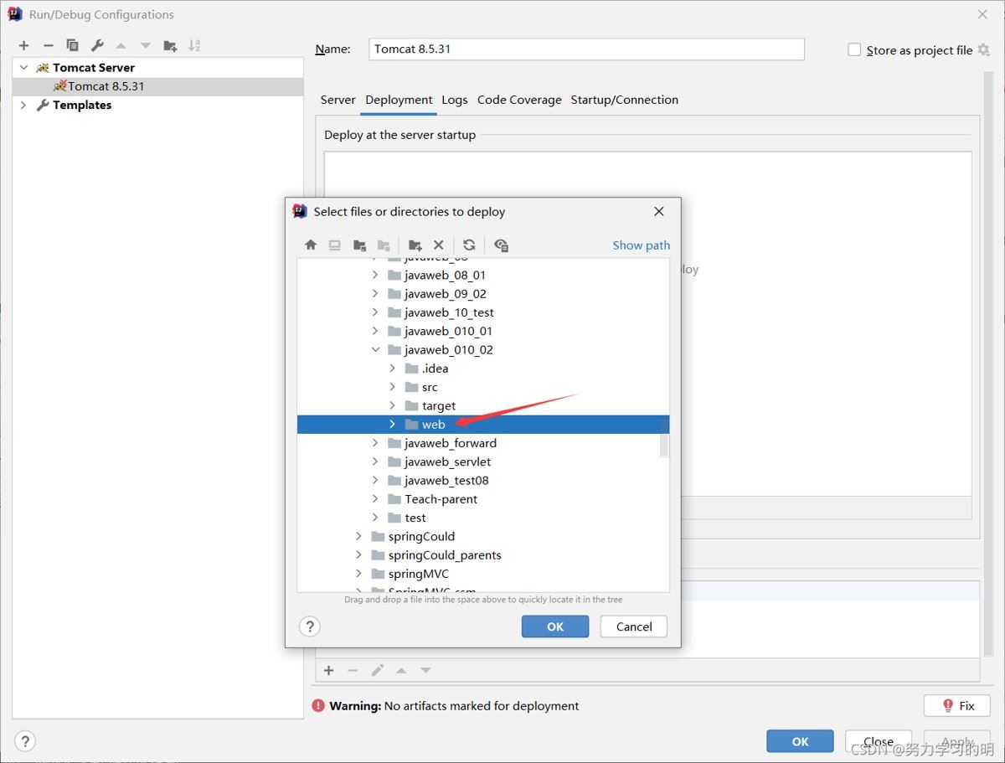Open the Code Coverage tab
This screenshot has height=763, width=1005.
[519, 100]
